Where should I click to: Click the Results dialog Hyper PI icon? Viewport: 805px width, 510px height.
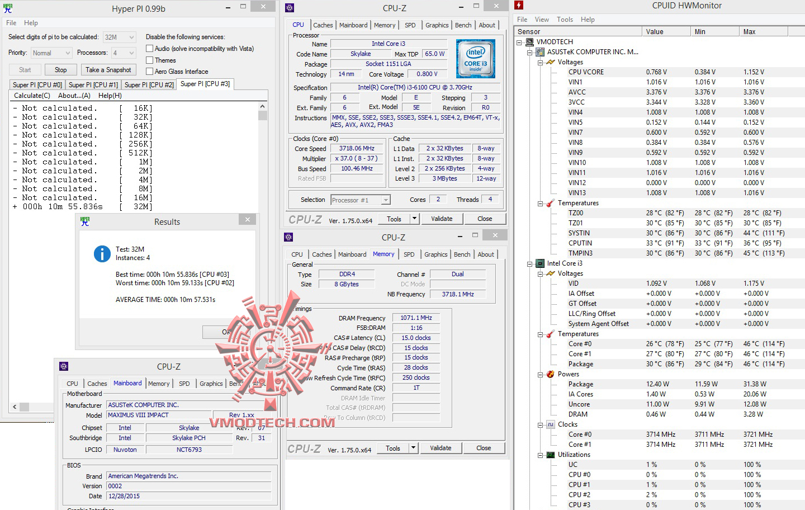point(85,221)
